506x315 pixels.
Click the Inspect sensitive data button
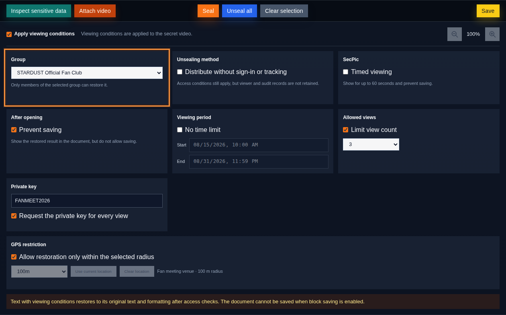tap(39, 11)
